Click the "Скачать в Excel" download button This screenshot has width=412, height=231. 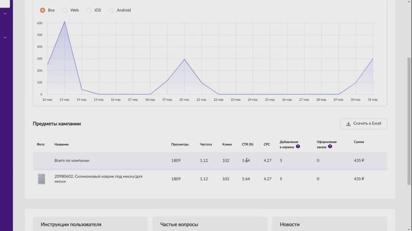363,124
